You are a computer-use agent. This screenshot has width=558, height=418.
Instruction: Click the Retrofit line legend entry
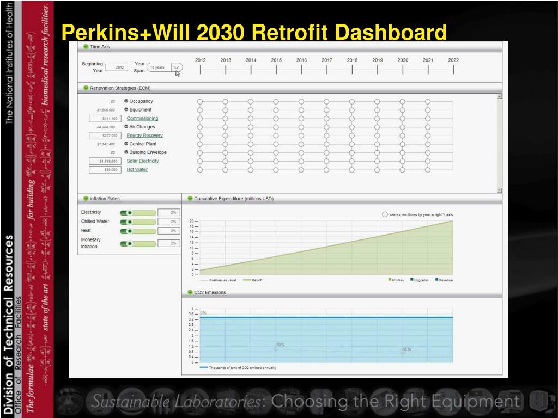253,280
